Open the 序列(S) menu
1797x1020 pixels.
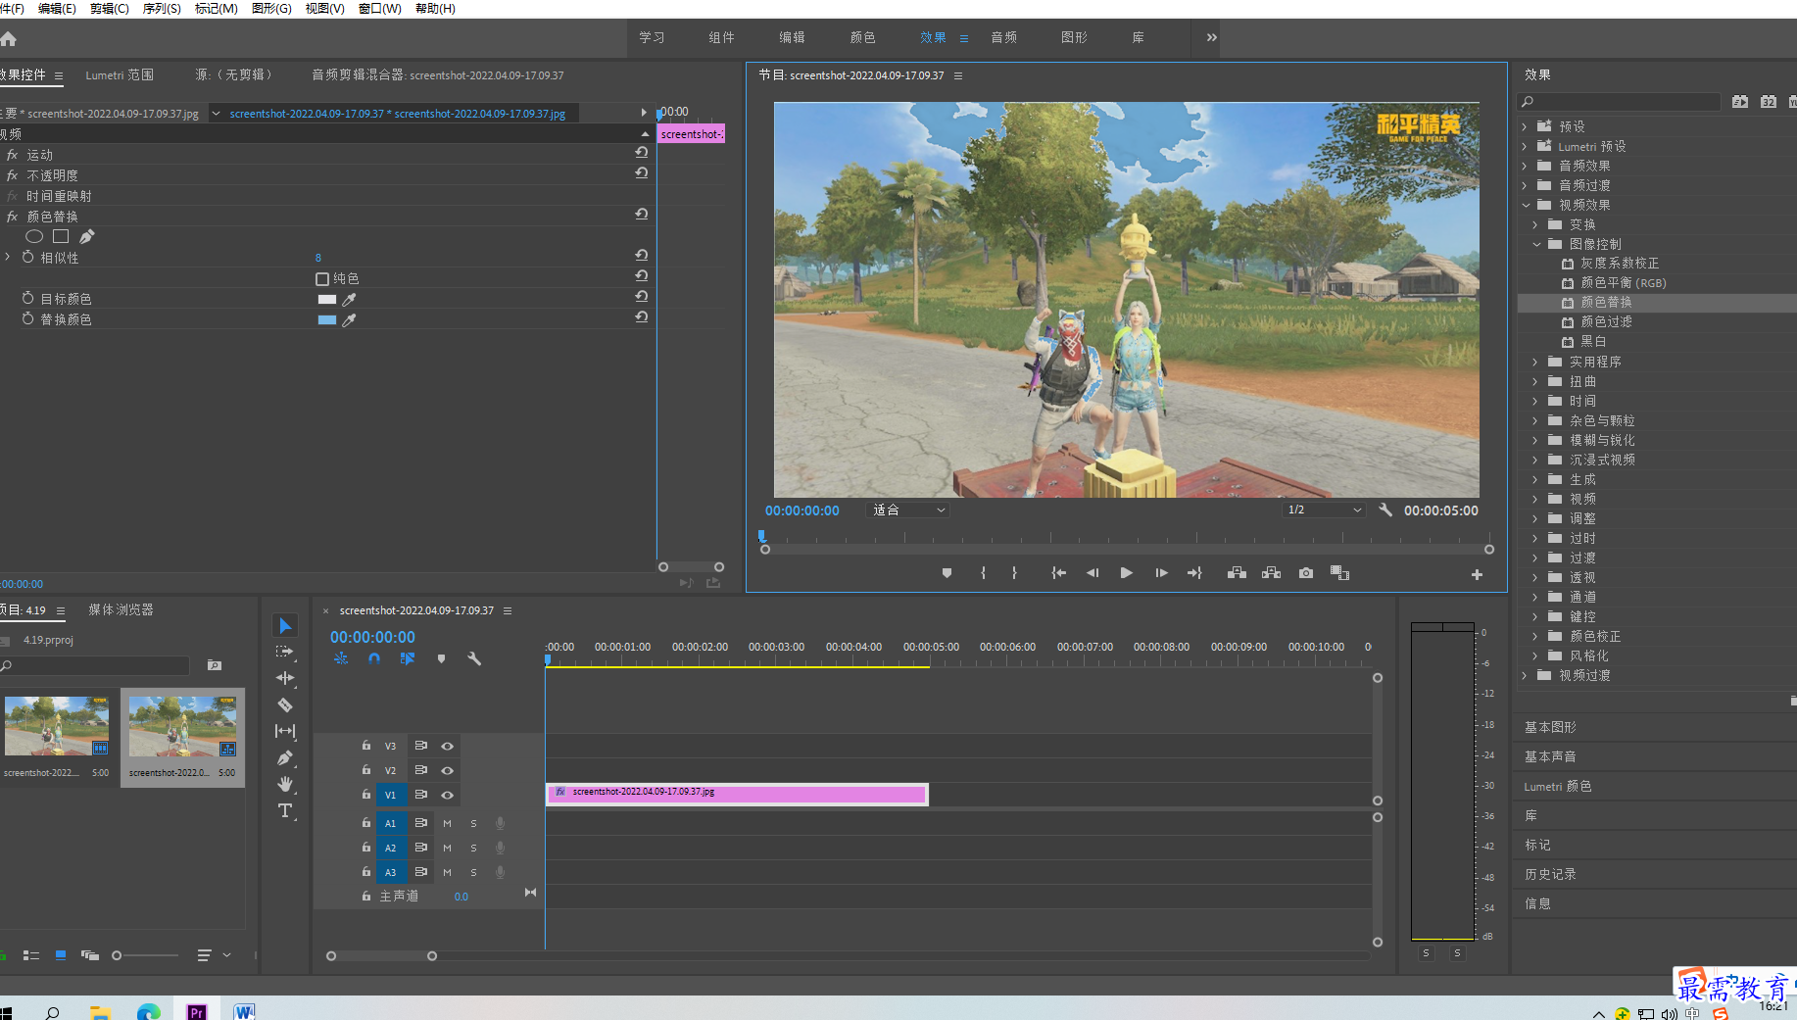(162, 8)
